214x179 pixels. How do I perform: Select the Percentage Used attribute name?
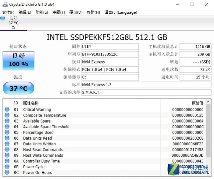tap(38, 132)
